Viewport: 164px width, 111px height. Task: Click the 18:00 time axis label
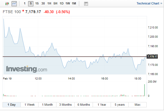(138, 79)
